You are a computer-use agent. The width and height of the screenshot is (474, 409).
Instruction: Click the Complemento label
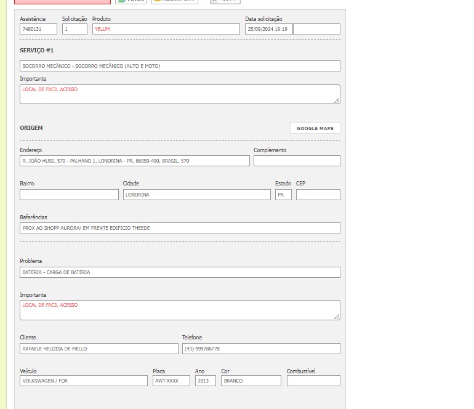[270, 150]
